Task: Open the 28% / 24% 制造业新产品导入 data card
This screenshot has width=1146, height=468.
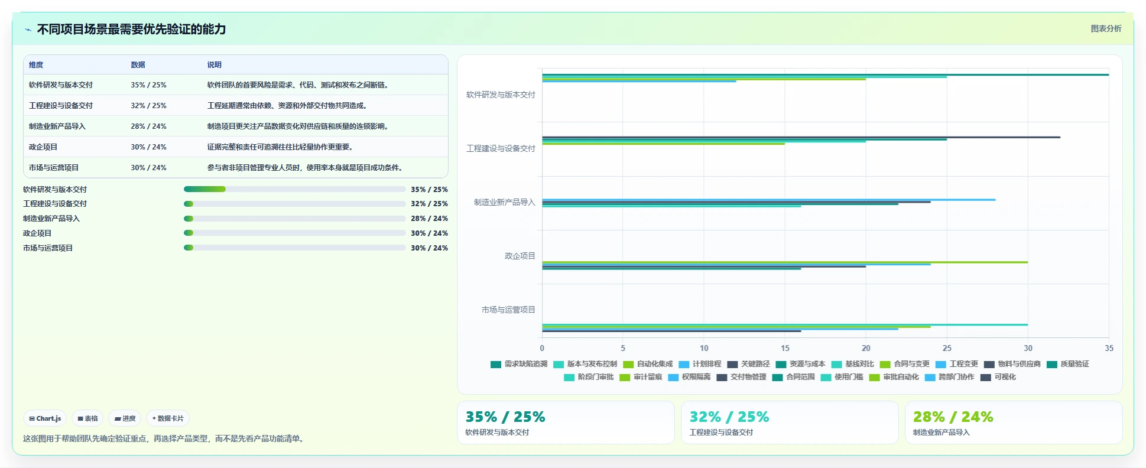Action: [x=1014, y=422]
